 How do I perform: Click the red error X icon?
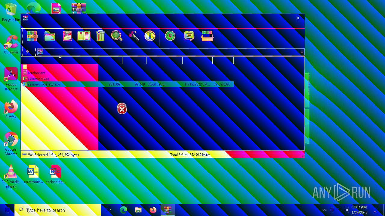coord(122,109)
